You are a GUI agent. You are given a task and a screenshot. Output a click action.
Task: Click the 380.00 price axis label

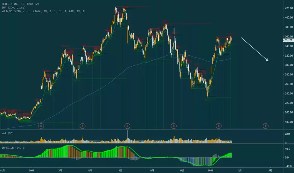click(289, 27)
